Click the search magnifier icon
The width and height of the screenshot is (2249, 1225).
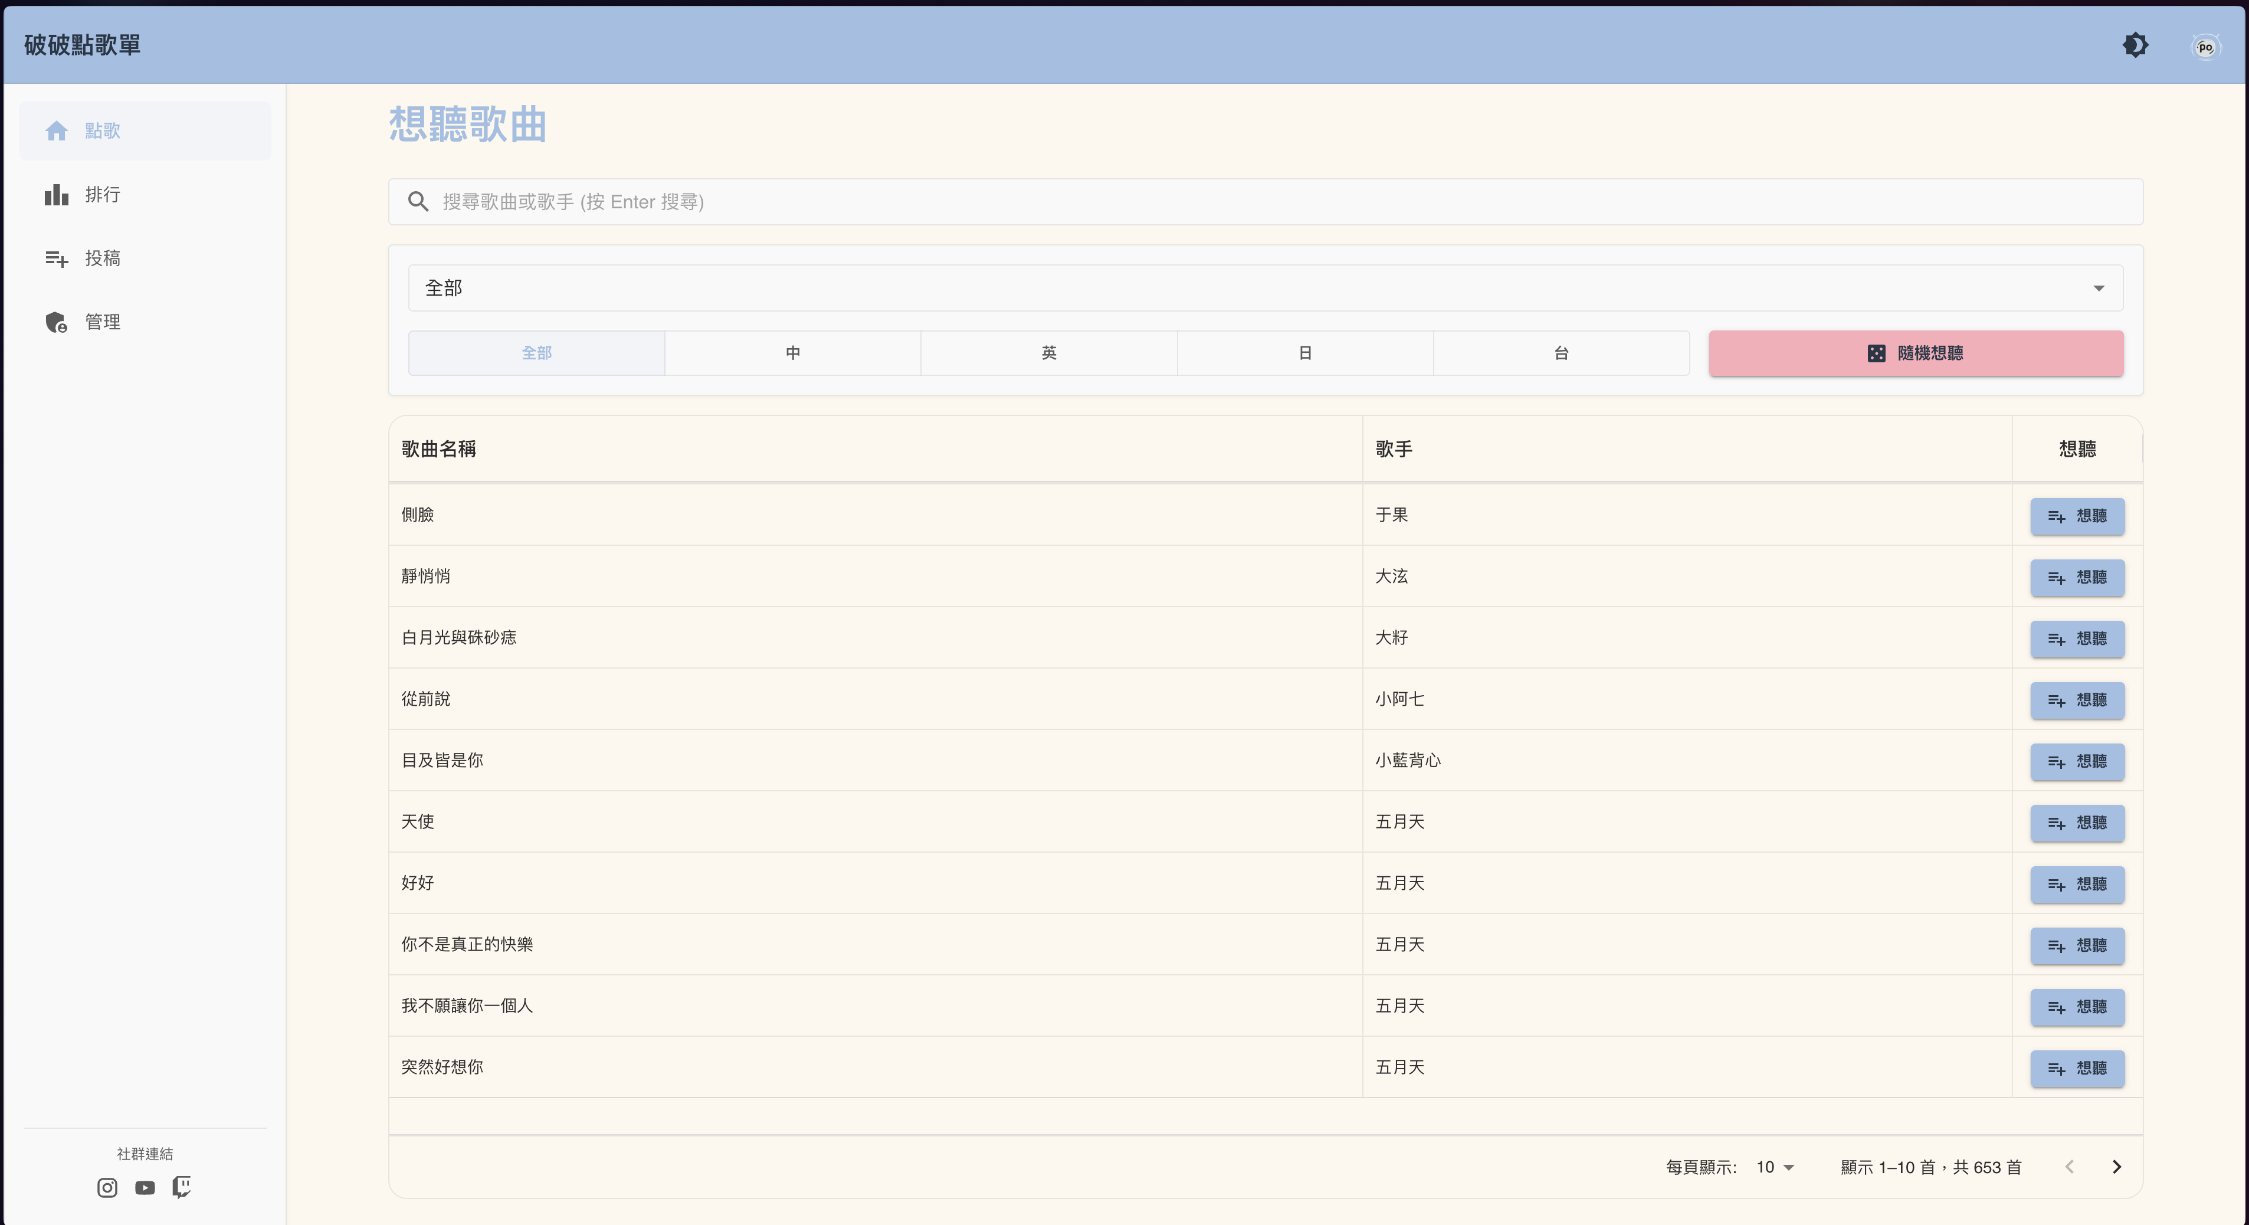(x=418, y=202)
